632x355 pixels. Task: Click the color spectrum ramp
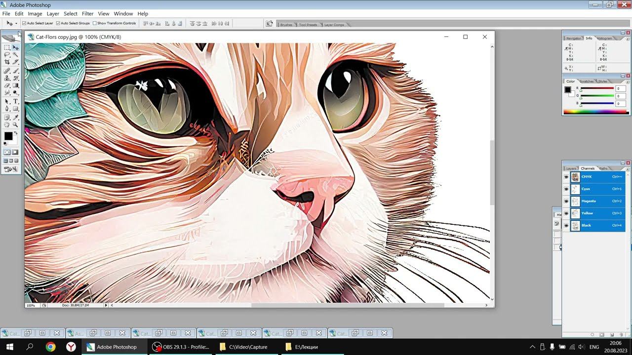tap(596, 112)
